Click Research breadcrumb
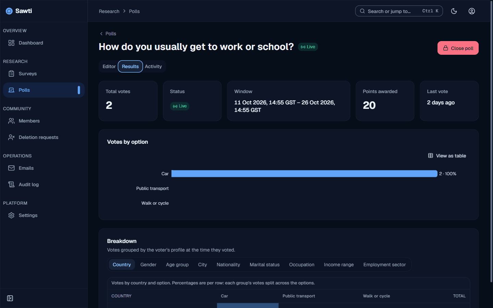Image resolution: width=493 pixels, height=308 pixels. (x=109, y=11)
